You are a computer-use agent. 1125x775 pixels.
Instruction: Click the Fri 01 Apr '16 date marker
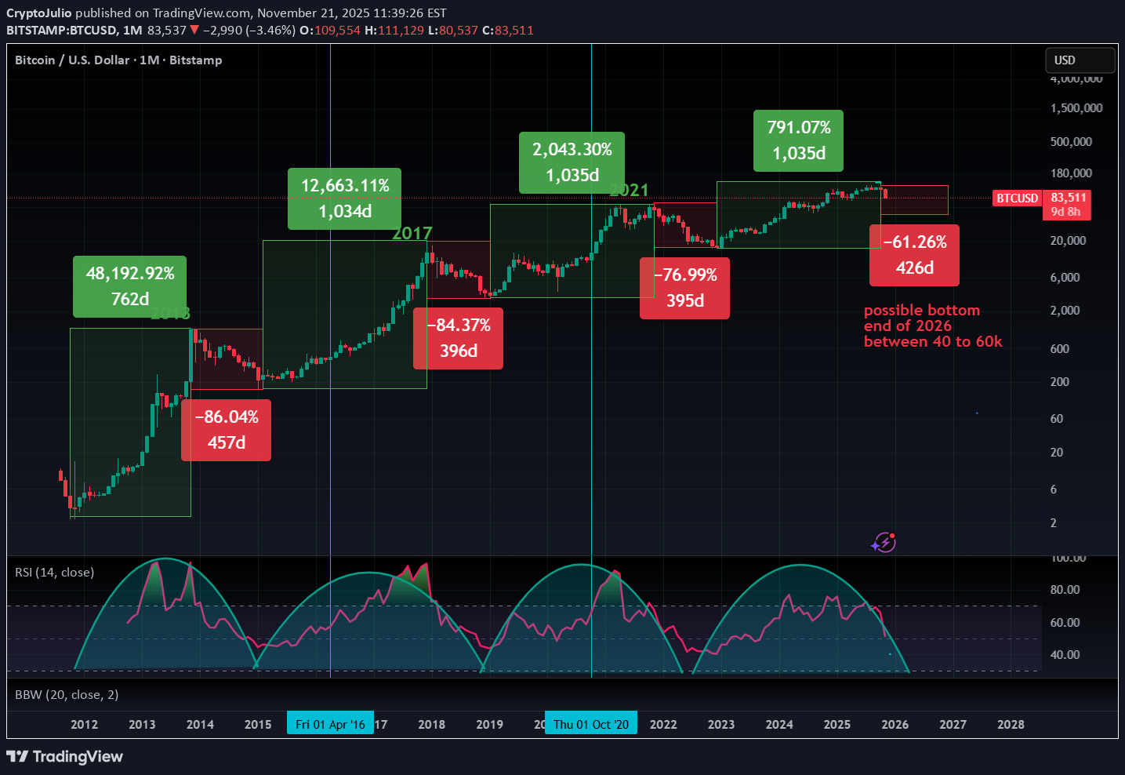[x=330, y=724]
